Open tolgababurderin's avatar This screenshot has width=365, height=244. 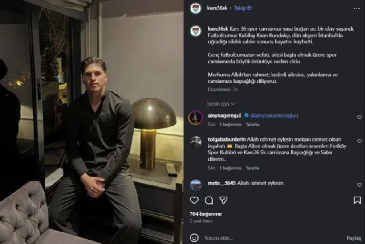click(195, 142)
